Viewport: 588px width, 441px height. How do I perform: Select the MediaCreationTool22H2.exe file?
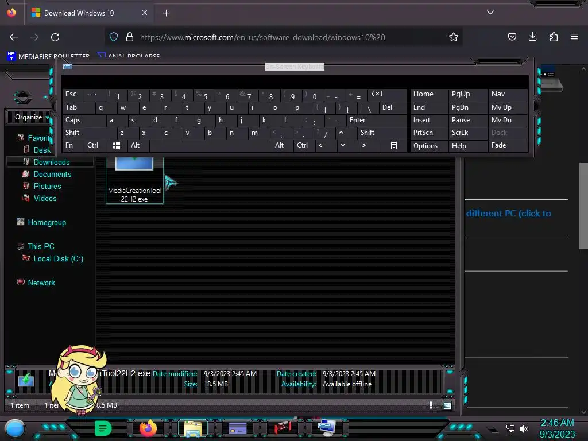point(134,180)
